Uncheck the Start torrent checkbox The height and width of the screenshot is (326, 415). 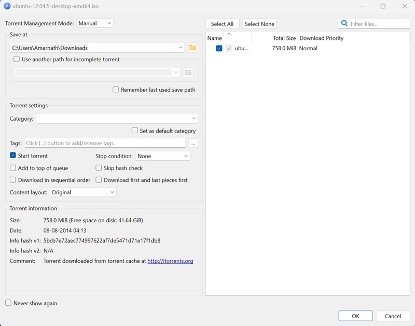pos(12,155)
